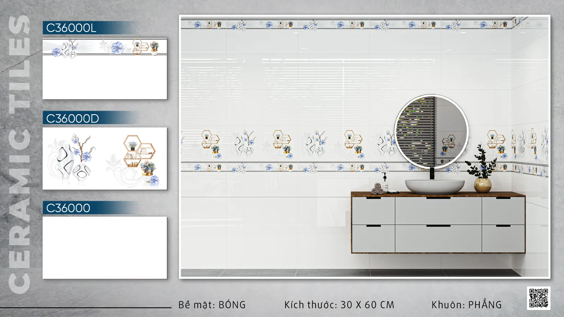Image resolution: width=564 pixels, height=317 pixels.
Task: Click the round mirror in the bathroom
Action: (x=431, y=131)
